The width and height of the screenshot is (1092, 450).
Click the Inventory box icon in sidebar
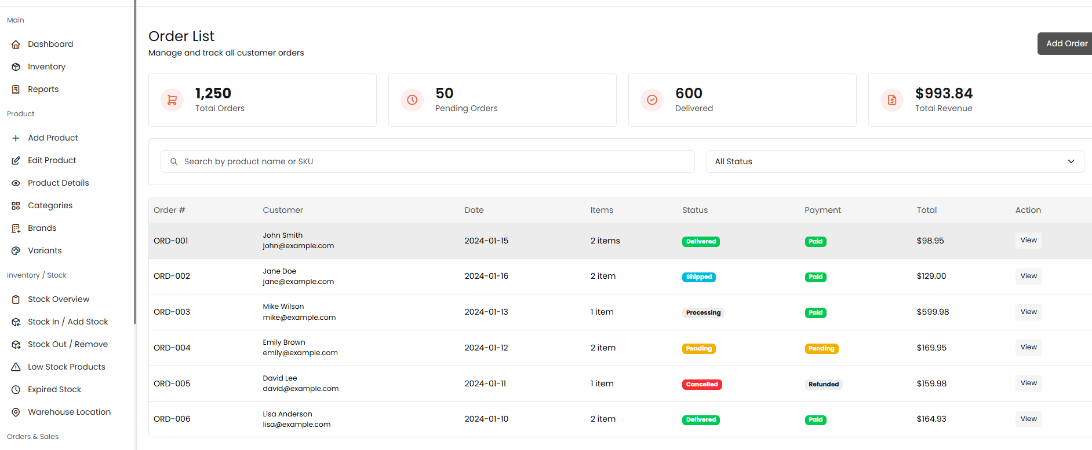tap(16, 67)
